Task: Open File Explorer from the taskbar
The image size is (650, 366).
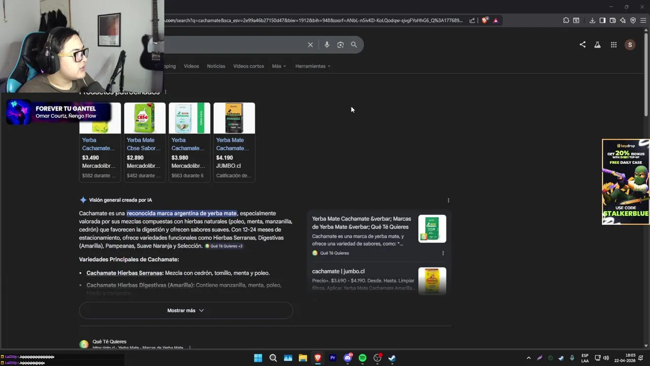Action: pos(303,358)
